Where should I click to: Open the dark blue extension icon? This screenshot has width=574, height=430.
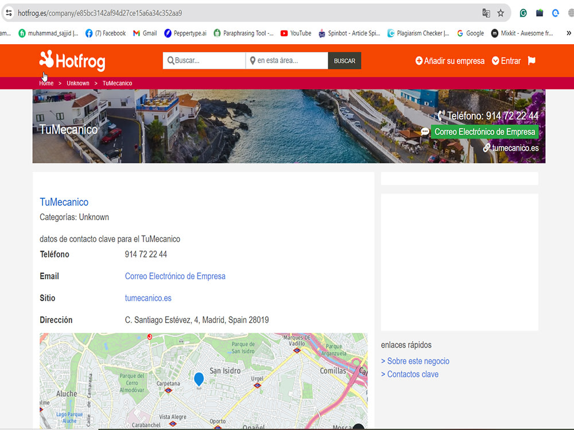(539, 13)
